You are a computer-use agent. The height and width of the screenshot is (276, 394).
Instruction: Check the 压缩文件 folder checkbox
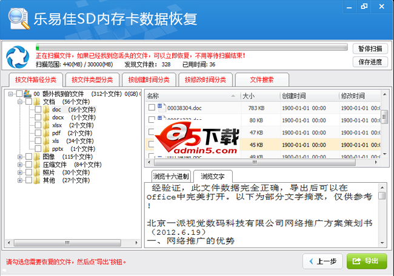(29, 165)
